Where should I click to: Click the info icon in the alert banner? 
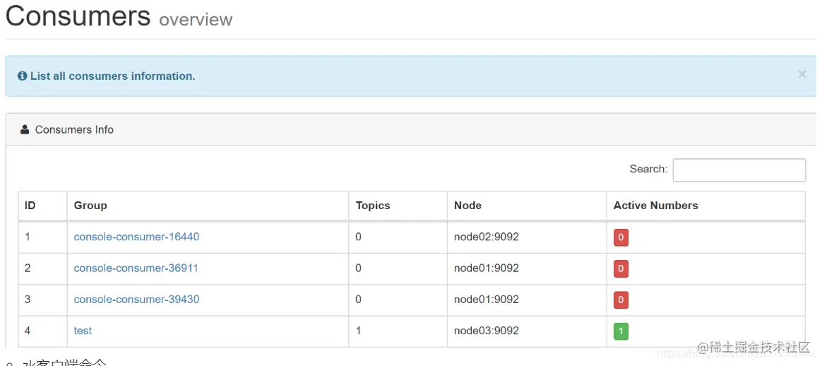[x=23, y=76]
